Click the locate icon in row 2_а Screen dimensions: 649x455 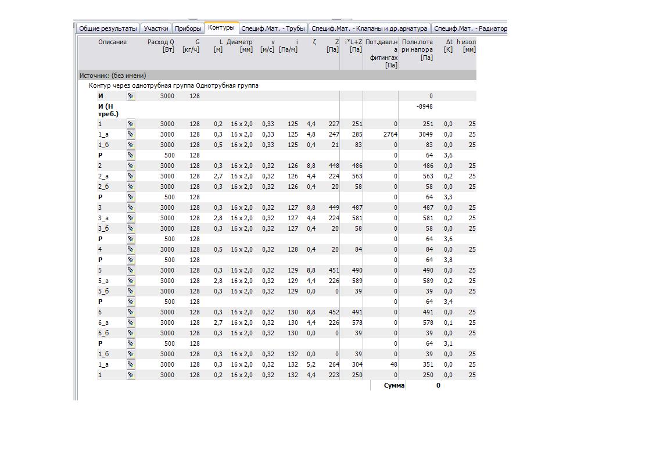point(131,177)
